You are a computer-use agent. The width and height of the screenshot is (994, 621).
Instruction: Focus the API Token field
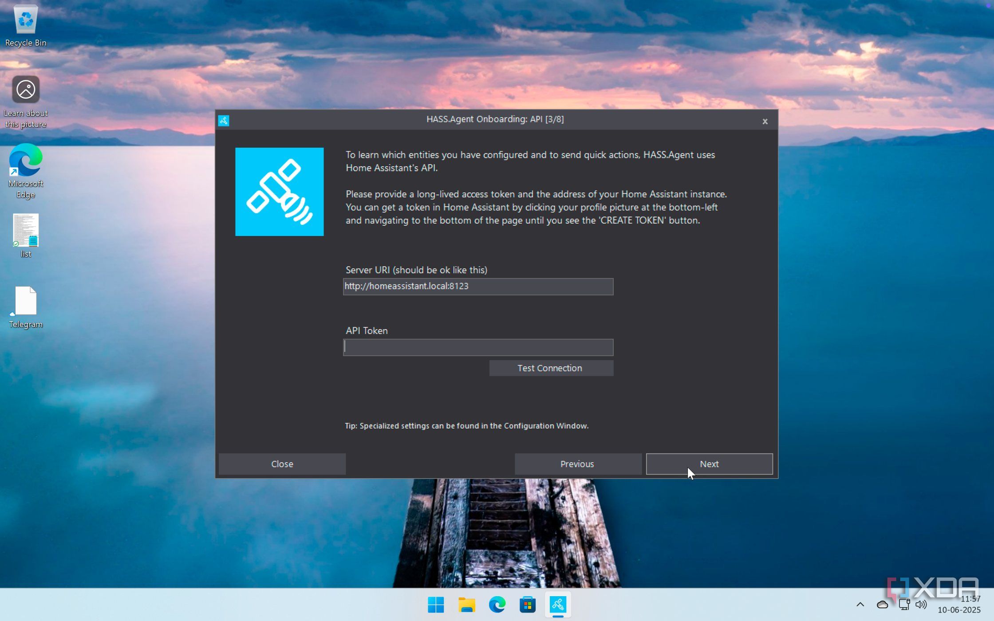point(478,347)
